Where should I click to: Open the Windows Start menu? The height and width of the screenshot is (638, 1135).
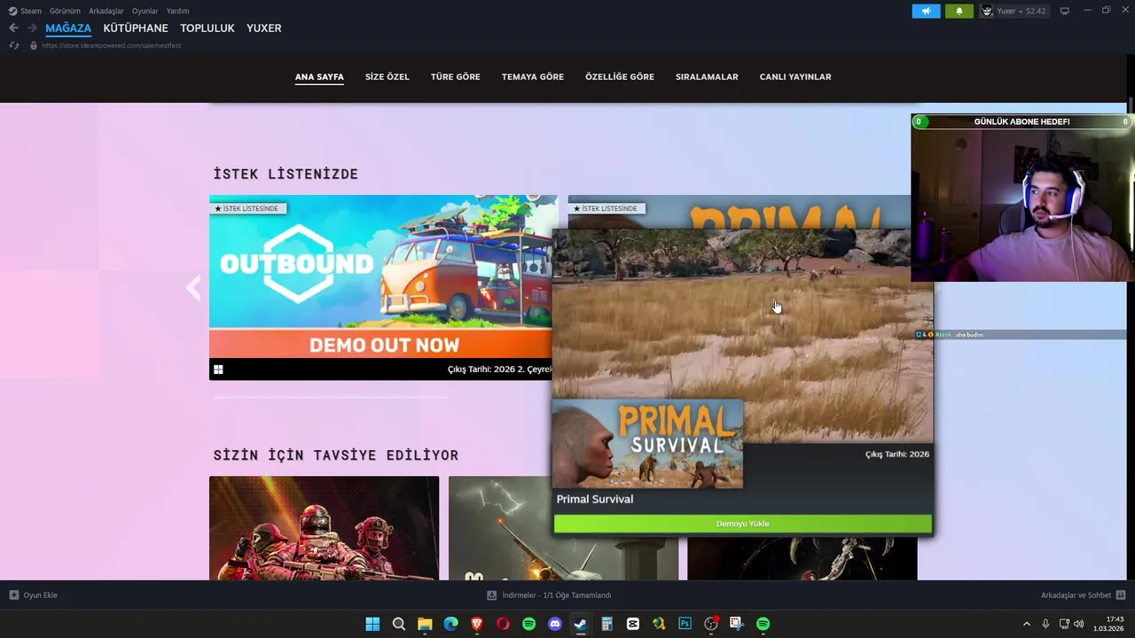point(372,624)
